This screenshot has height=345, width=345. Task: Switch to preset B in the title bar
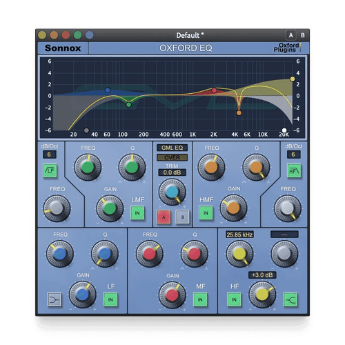(303, 35)
